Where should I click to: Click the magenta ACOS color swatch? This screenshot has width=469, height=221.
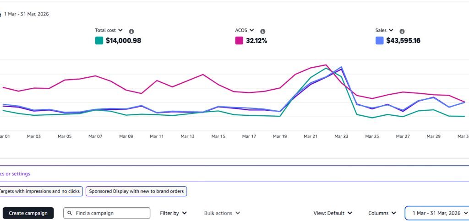point(239,40)
